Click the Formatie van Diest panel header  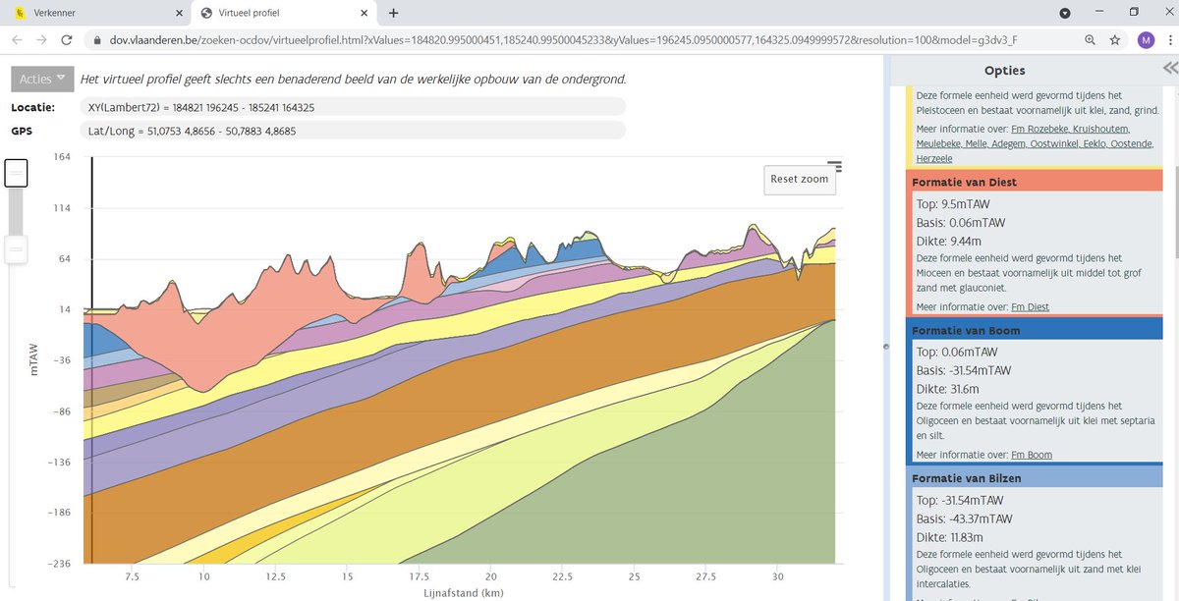pos(1035,182)
